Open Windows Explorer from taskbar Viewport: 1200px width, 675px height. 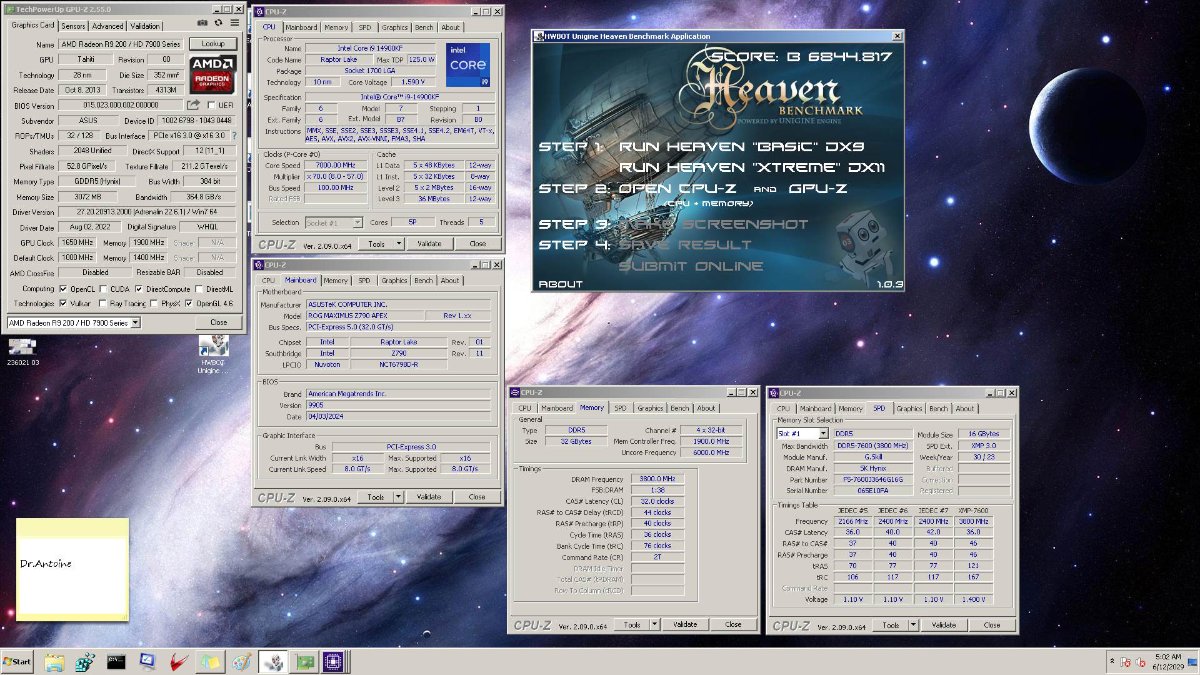coord(54,662)
